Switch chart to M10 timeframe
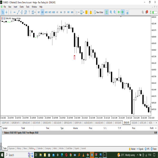 [46, 12]
